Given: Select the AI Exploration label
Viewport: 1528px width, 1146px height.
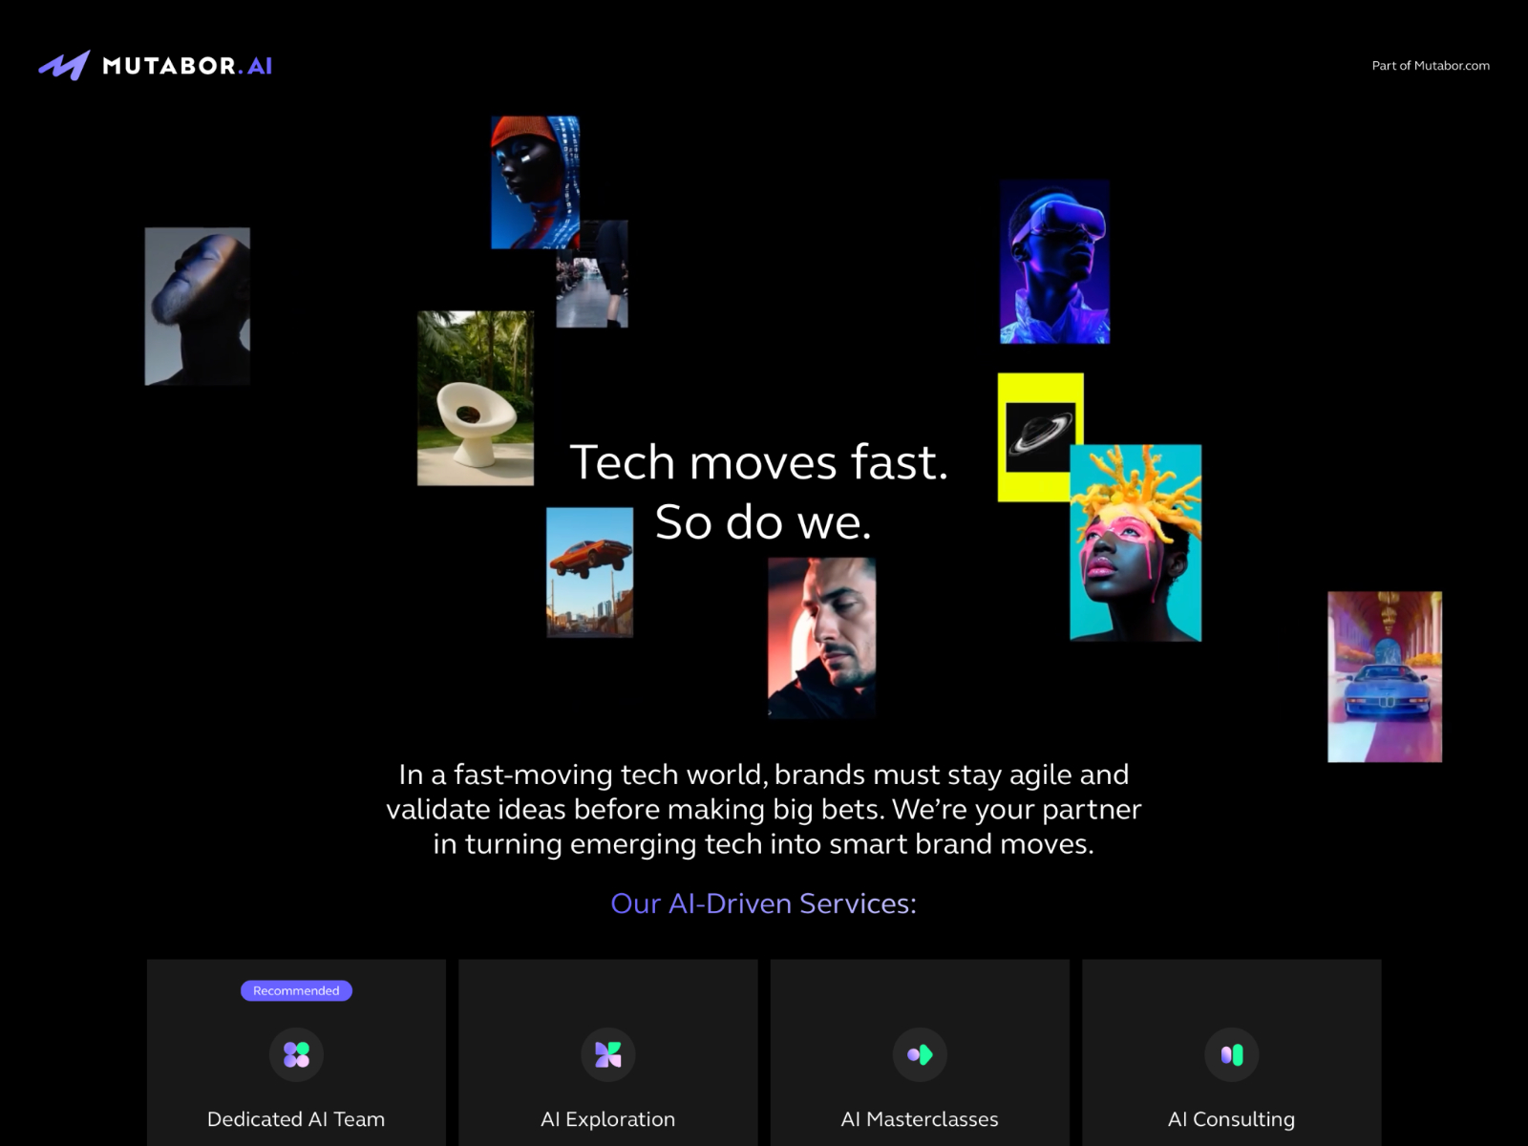Looking at the screenshot, I should click(608, 1119).
